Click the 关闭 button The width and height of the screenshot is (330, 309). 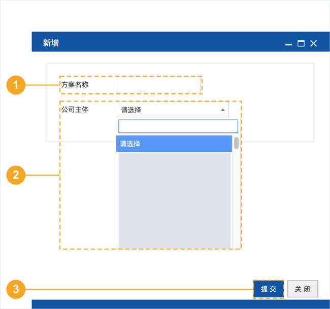303,289
